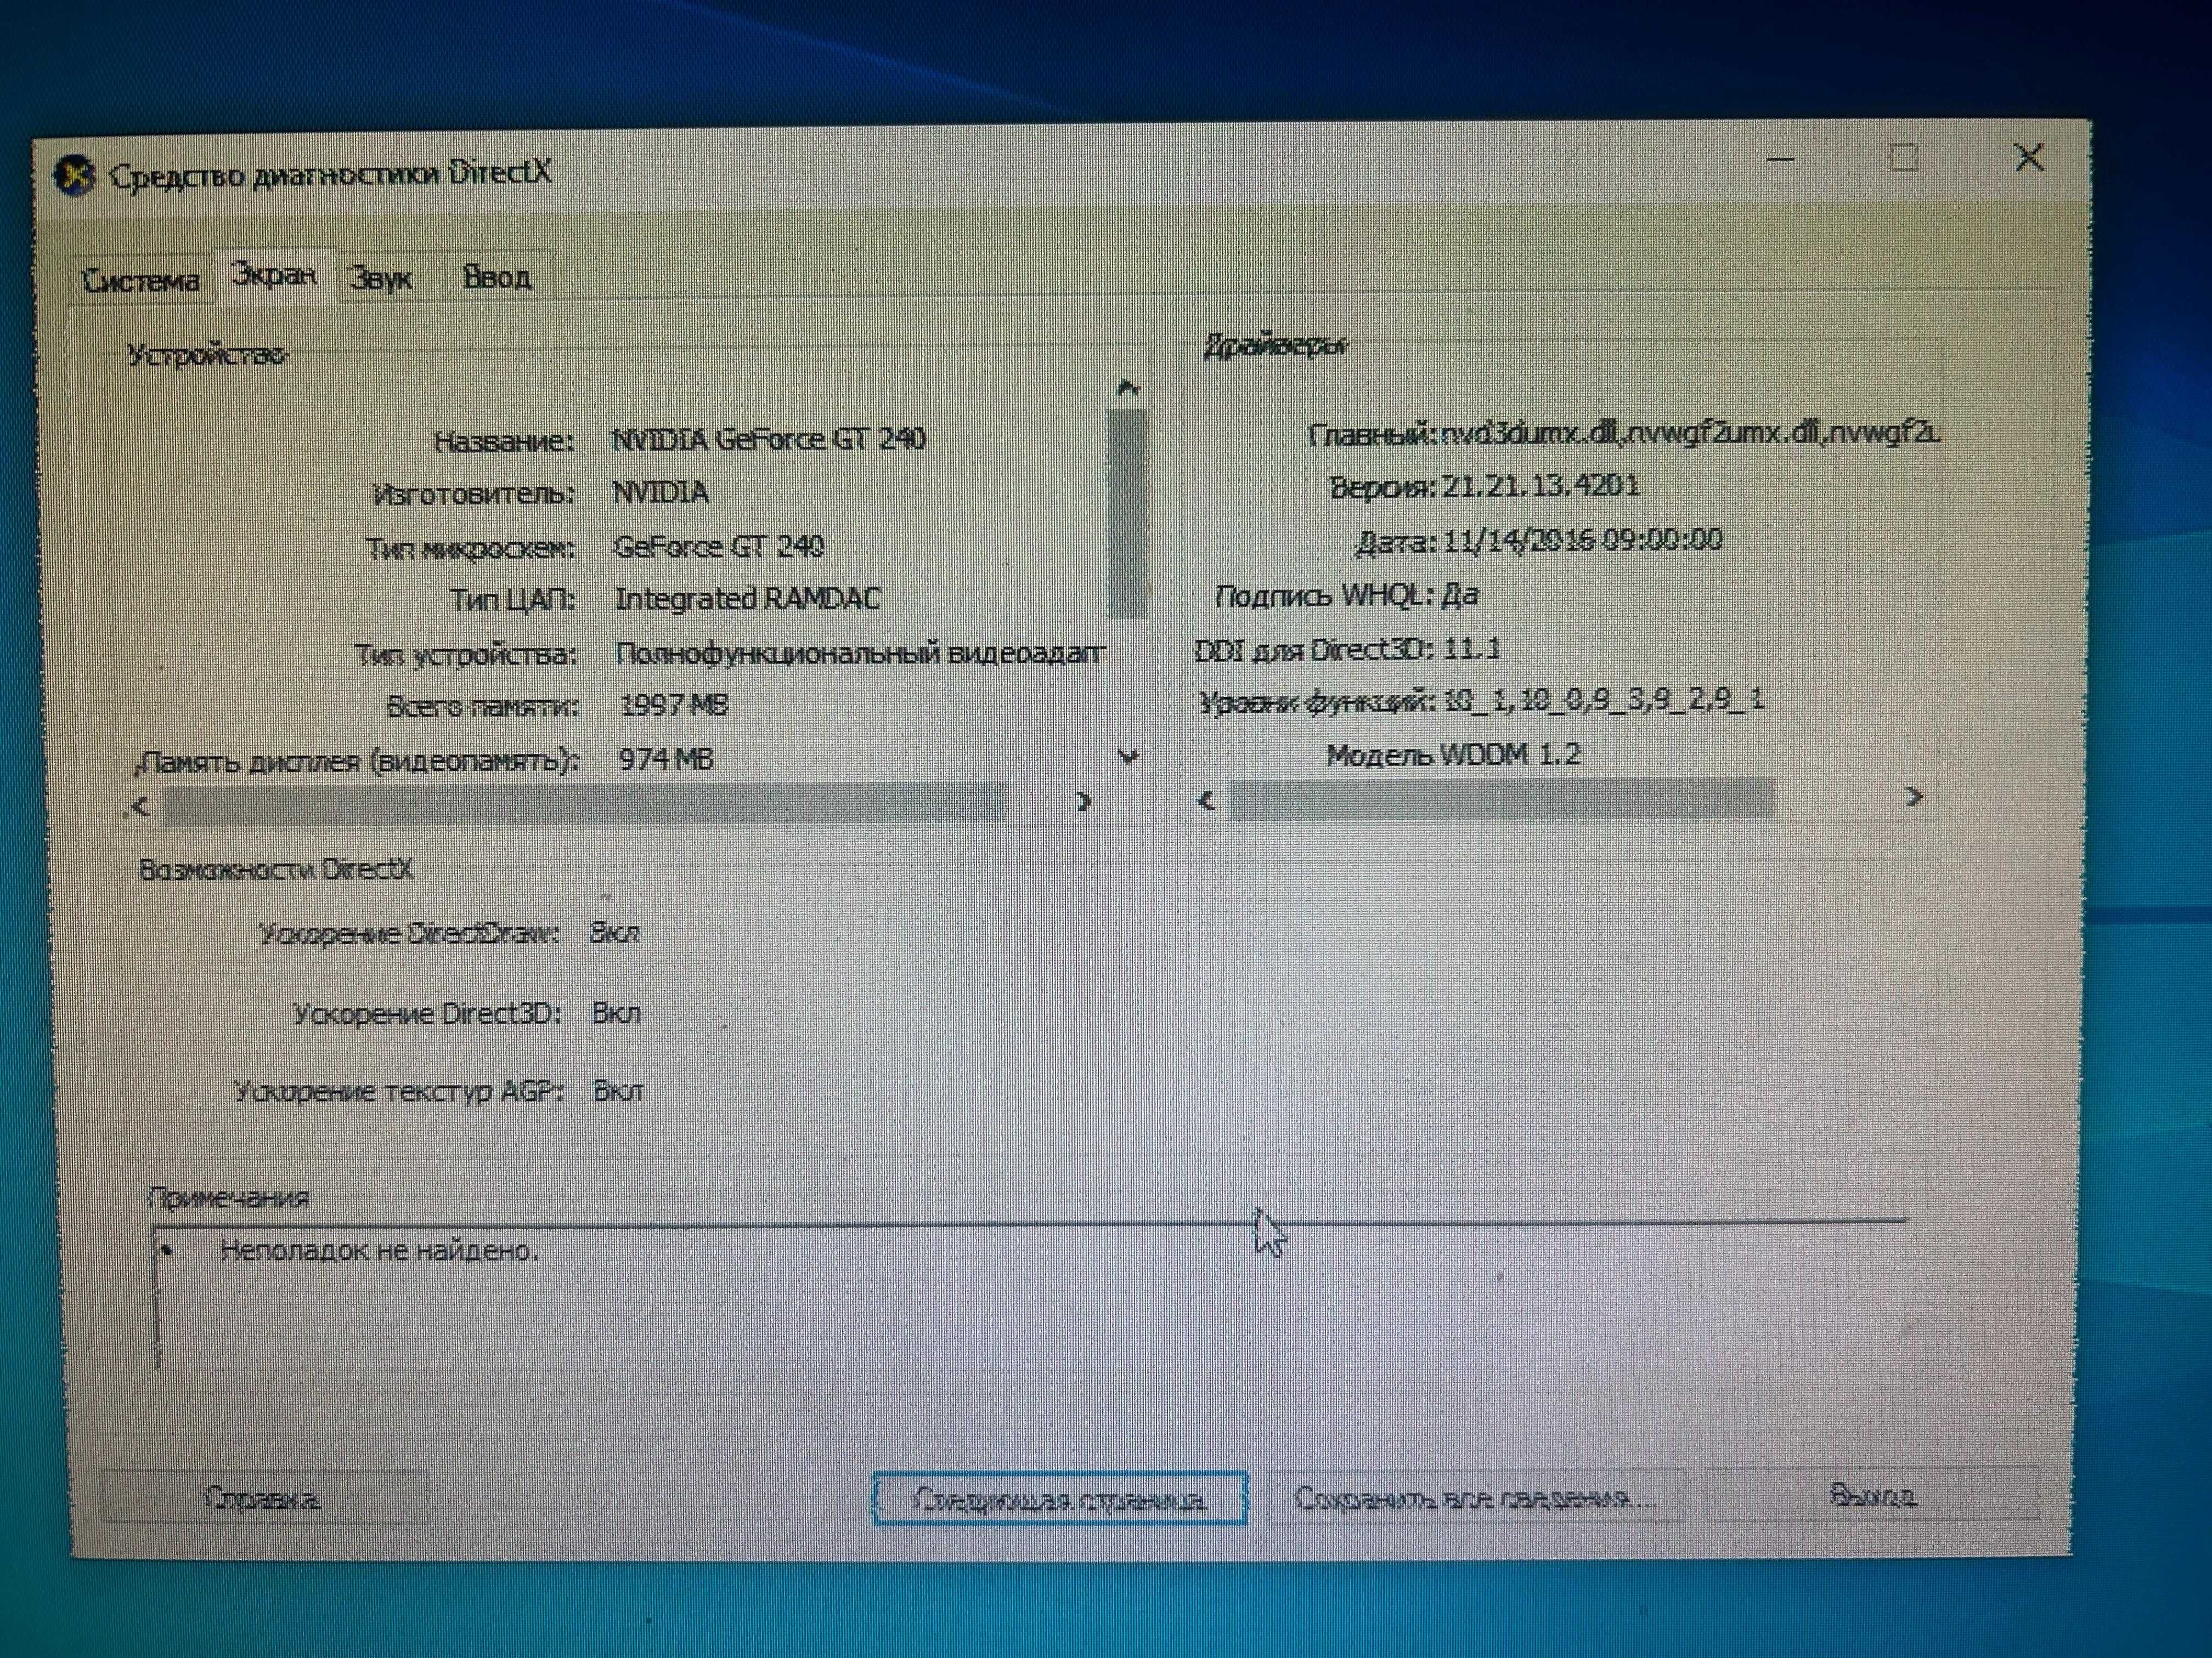2212x1658 pixels.
Task: Open the Звук tab
Action: [381, 279]
